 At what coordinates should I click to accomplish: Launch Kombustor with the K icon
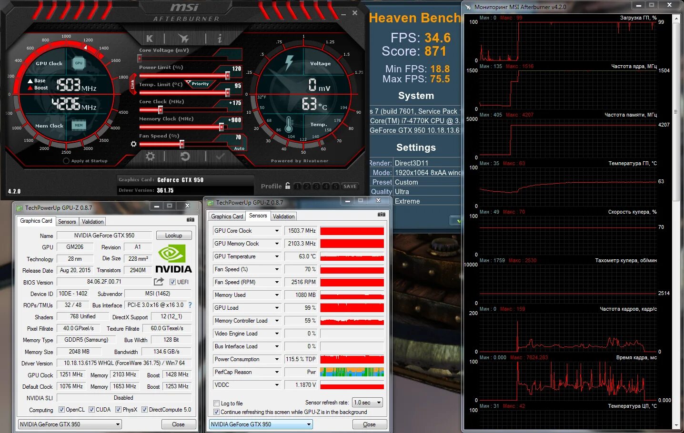[x=150, y=38]
